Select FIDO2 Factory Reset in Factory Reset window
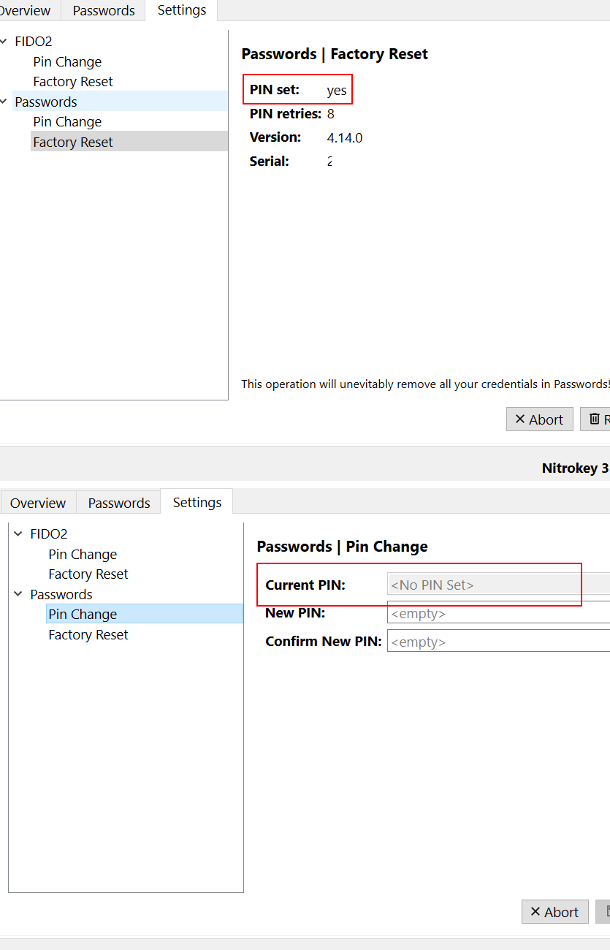Viewport: 610px width, 950px height. 73,82
